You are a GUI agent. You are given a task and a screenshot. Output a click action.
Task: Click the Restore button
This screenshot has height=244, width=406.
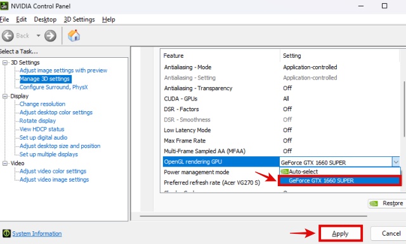[x=387, y=203]
